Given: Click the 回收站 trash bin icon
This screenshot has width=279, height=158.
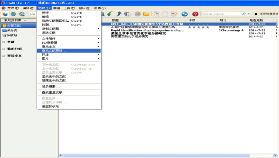Looking at the screenshot, I should [x=5, y=35].
